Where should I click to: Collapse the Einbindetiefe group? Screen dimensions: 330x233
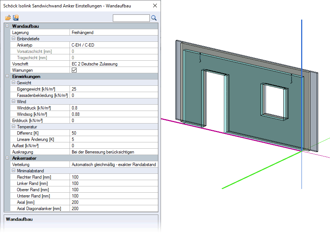click(x=13, y=38)
